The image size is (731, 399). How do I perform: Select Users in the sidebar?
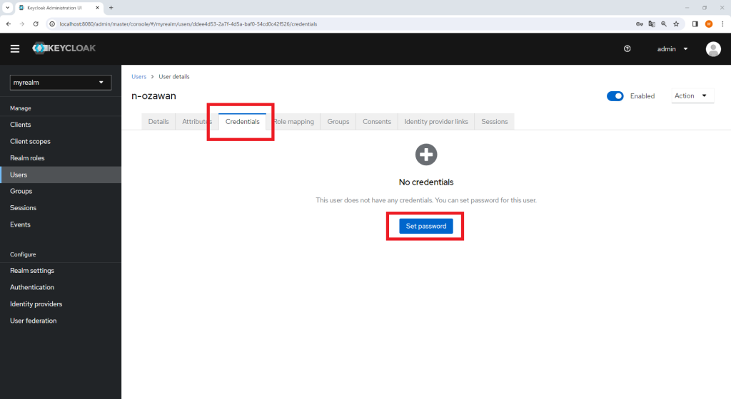coord(61,175)
